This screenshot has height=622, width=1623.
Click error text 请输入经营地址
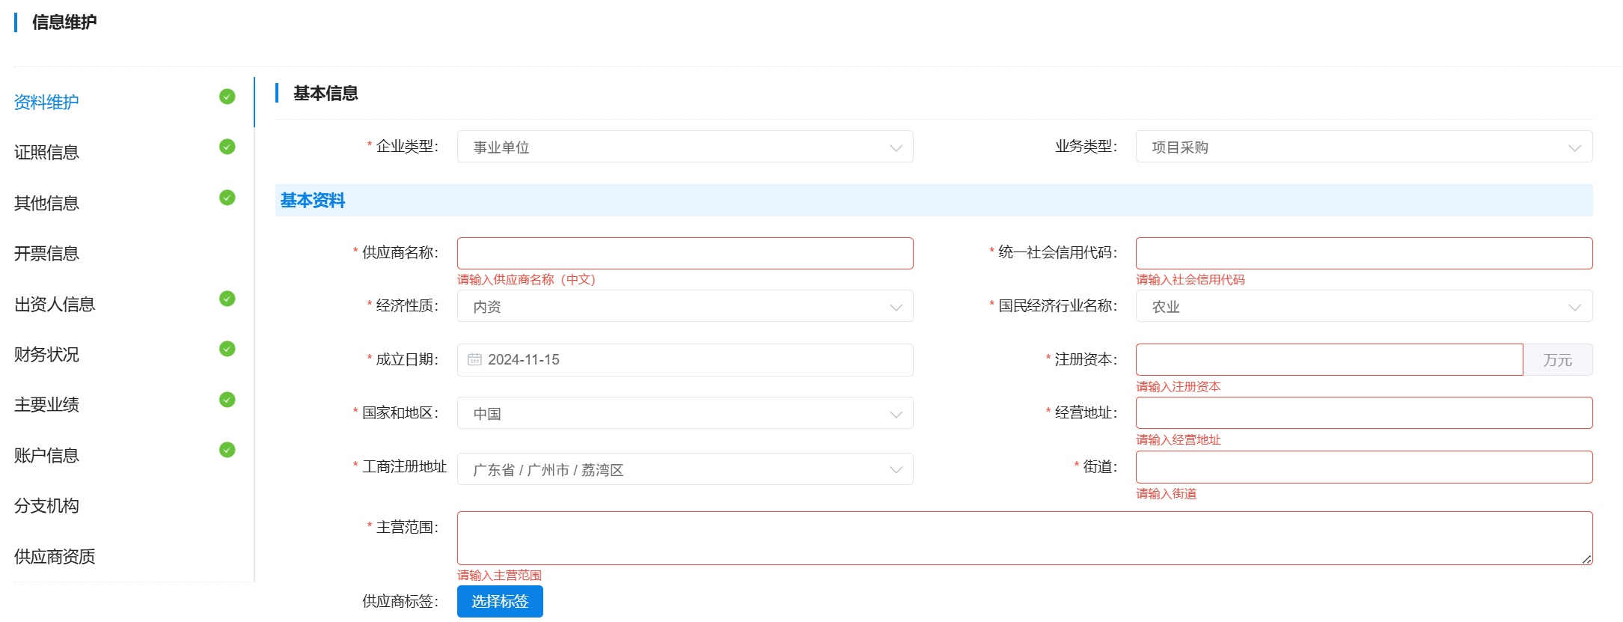coord(1179,440)
